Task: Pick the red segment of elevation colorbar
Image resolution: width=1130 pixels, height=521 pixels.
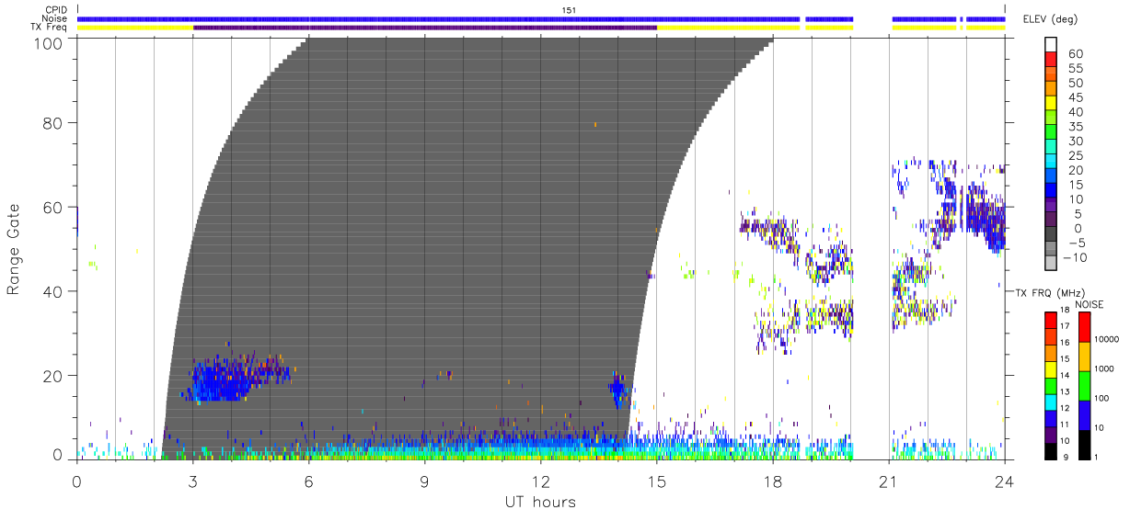Action: pyautogui.click(x=1052, y=60)
